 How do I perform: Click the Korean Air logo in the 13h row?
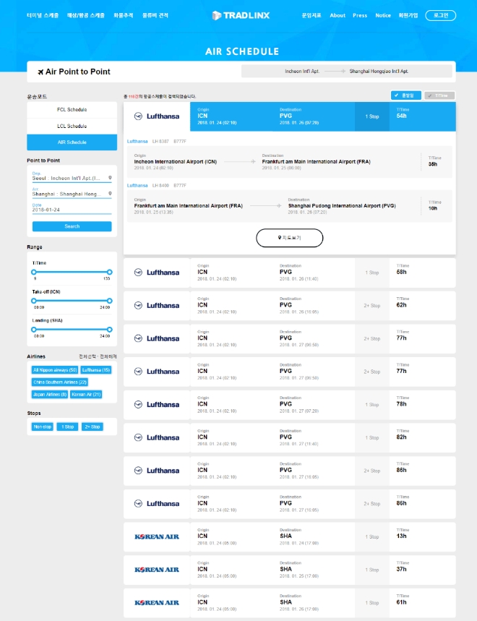(157, 536)
